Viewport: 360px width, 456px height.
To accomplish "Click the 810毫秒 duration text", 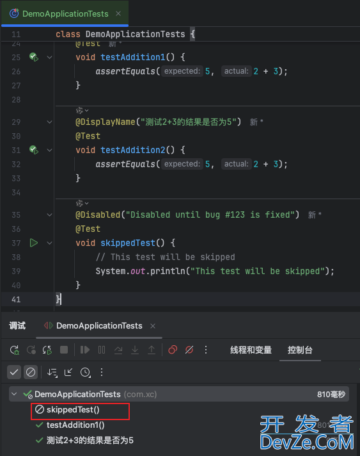I will pyautogui.click(x=331, y=395).
